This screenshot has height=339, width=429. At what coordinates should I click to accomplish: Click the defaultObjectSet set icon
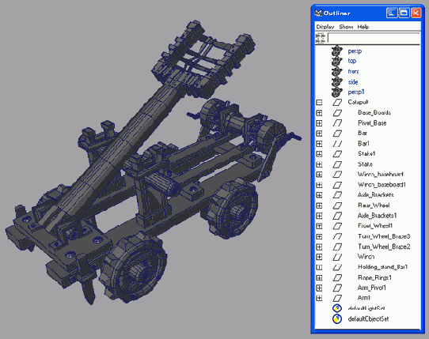tap(337, 318)
